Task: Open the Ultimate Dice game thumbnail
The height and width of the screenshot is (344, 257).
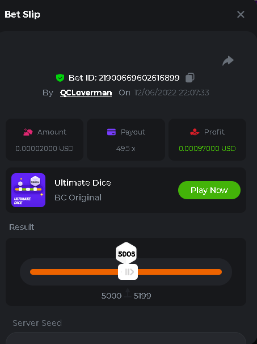Action: tap(28, 190)
